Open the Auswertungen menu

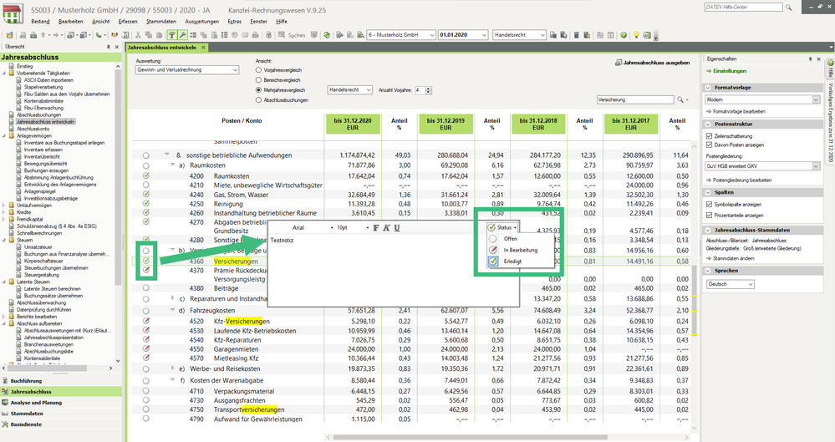click(x=201, y=21)
